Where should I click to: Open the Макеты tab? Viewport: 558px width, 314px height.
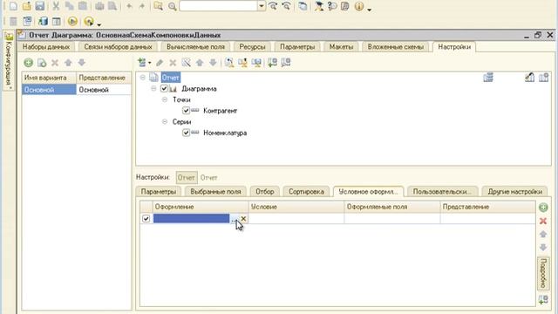tap(341, 47)
